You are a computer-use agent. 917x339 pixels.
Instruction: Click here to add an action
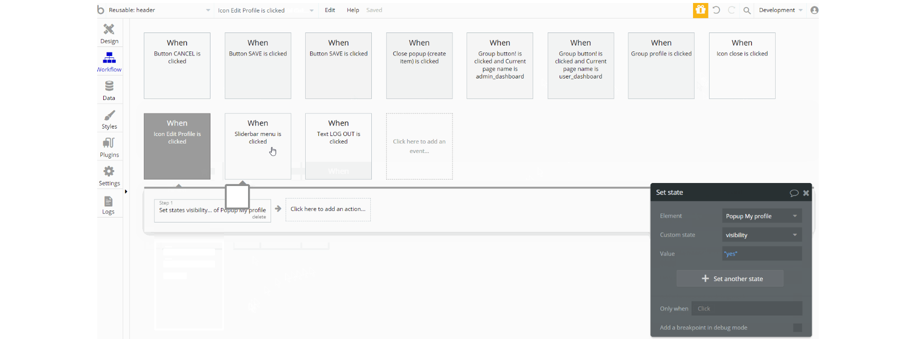pyautogui.click(x=328, y=209)
